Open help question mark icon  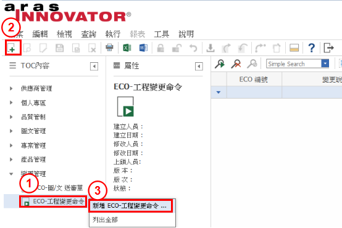(x=312, y=47)
